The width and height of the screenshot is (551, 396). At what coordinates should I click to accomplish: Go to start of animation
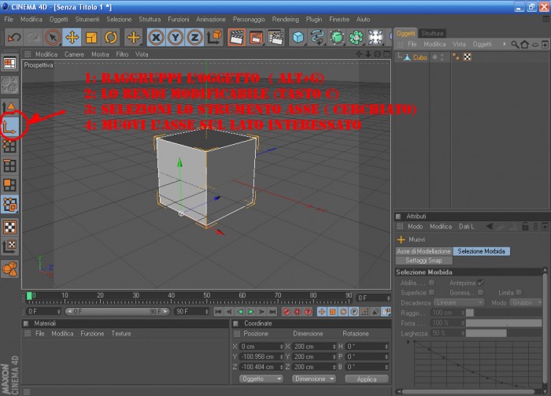(218, 312)
